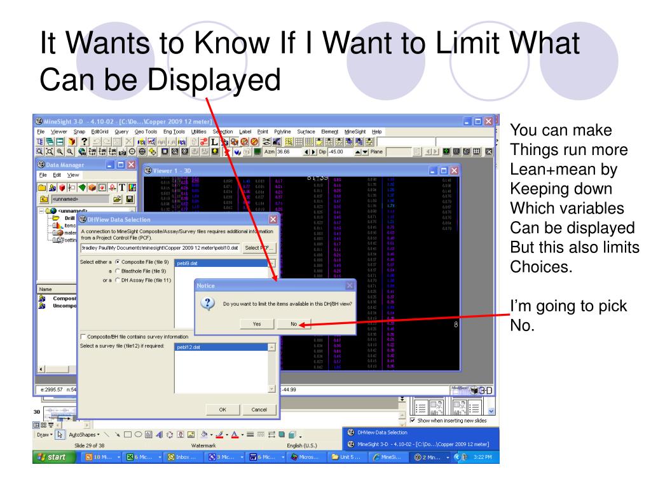
Task: Click the globe icon in second toolbar row
Action: (x=82, y=151)
